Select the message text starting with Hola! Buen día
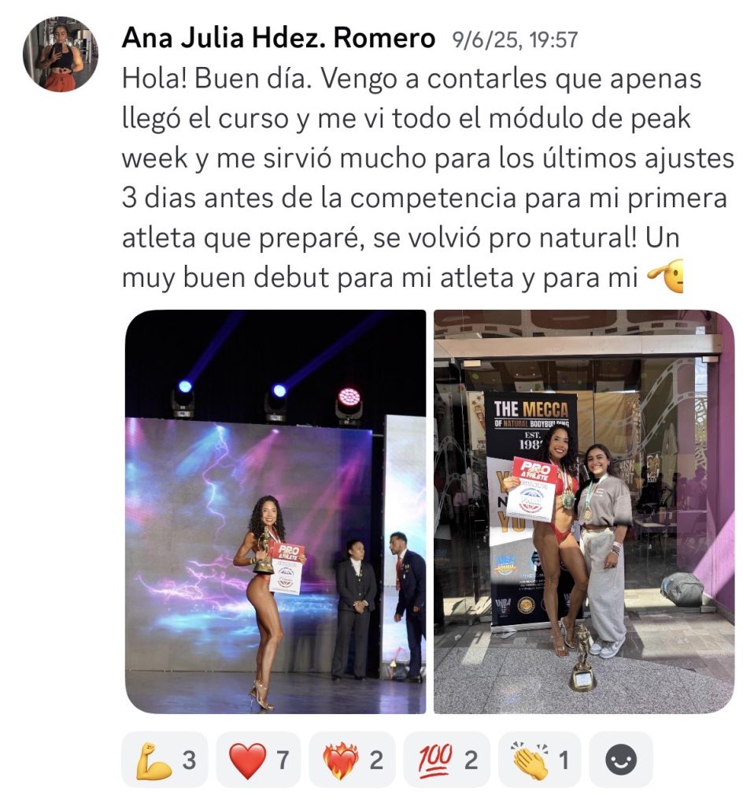 click(x=427, y=178)
